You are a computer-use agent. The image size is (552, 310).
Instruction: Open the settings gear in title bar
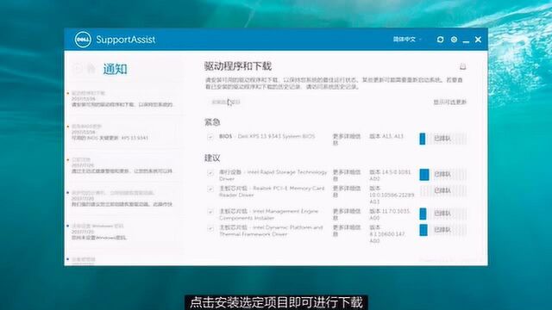pos(455,40)
